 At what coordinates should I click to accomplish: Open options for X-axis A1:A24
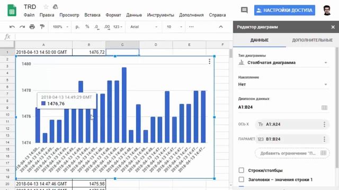(324, 125)
